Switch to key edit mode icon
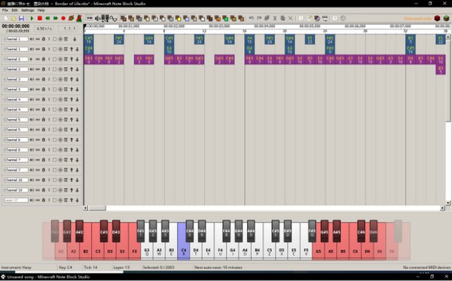Screen dimensions: 452x281 [90, 18]
